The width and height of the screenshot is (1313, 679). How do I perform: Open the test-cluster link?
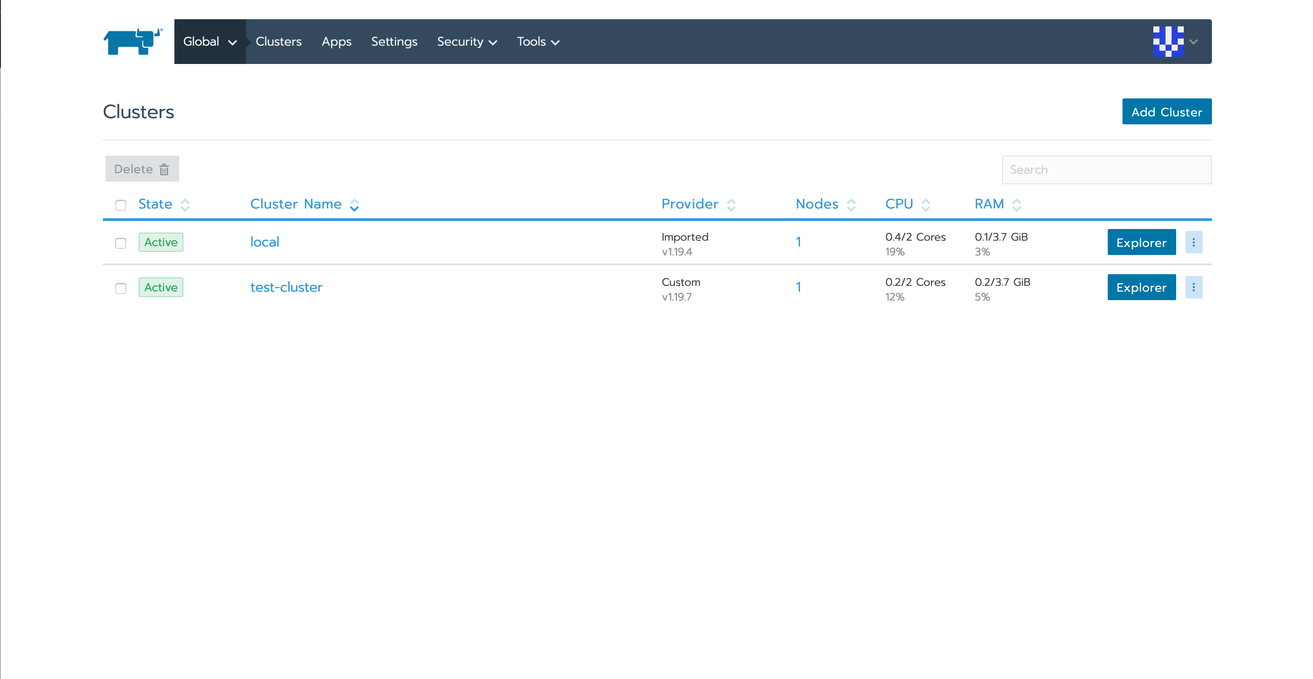(286, 287)
